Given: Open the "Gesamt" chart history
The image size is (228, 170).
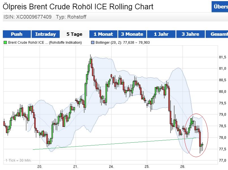Looking at the screenshot, I should click(x=218, y=34).
